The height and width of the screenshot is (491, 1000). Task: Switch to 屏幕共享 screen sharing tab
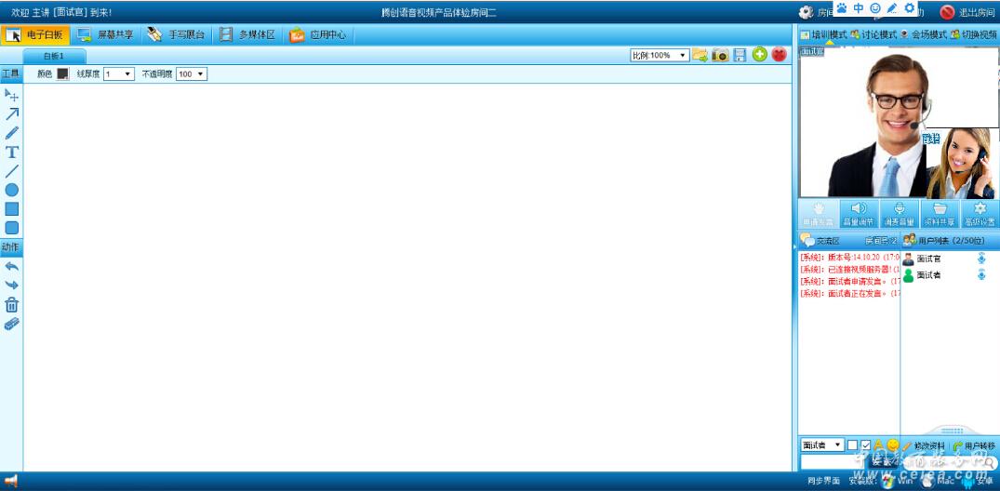[105, 34]
